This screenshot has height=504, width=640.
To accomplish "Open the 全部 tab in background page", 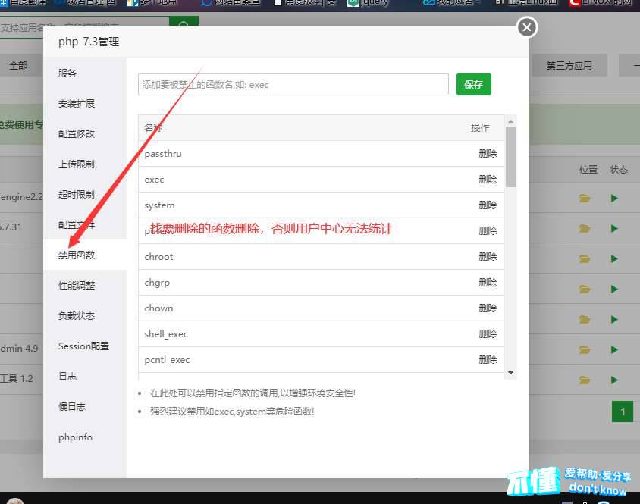I will (18, 66).
